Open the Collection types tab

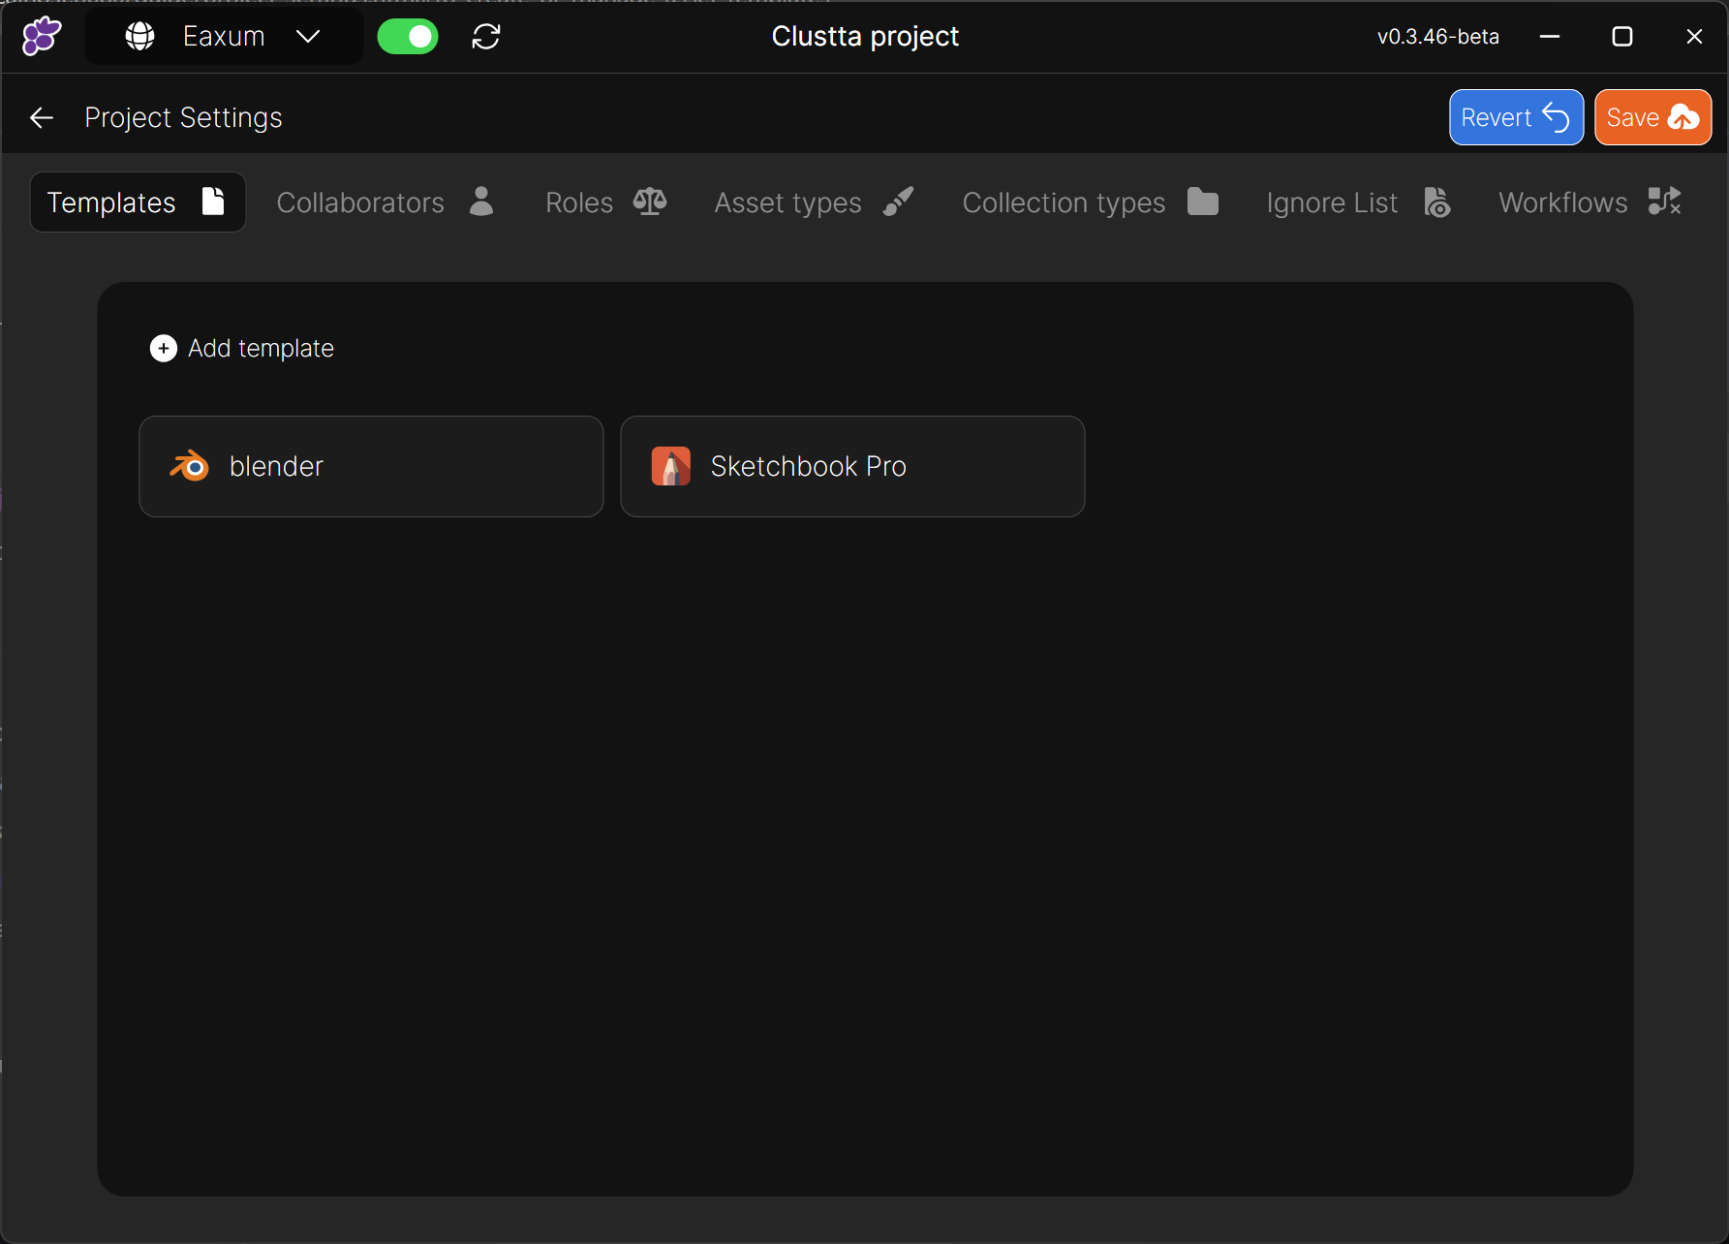point(1090,202)
